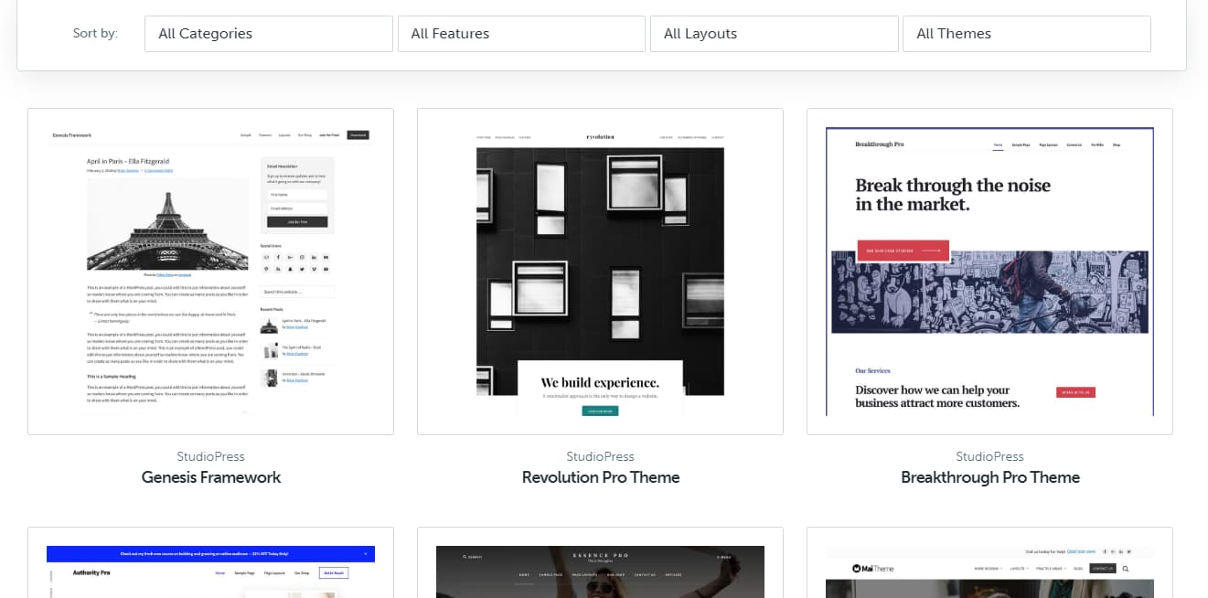
Task: Open the All Layouts dropdown
Action: click(x=774, y=33)
